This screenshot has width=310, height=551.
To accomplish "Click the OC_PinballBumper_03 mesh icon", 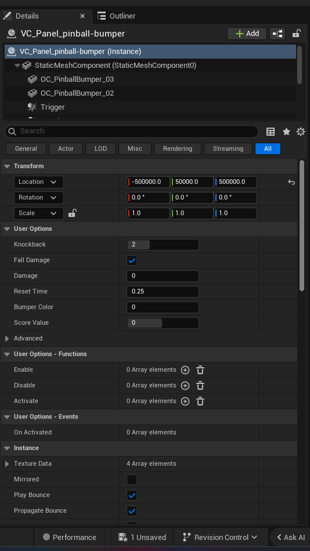I will click(33, 79).
